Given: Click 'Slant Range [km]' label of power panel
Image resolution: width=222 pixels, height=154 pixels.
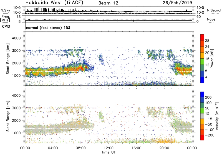Looking at the screenshot, I should pyautogui.click(x=8, y=59).
